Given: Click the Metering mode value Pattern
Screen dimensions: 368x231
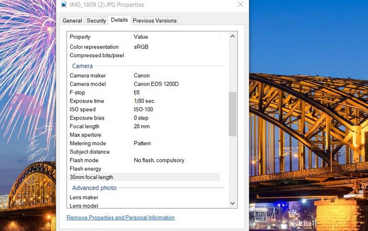Looking at the screenshot, I should click(142, 143).
